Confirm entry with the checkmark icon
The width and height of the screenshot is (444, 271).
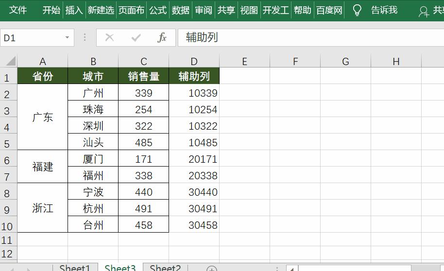(x=136, y=37)
